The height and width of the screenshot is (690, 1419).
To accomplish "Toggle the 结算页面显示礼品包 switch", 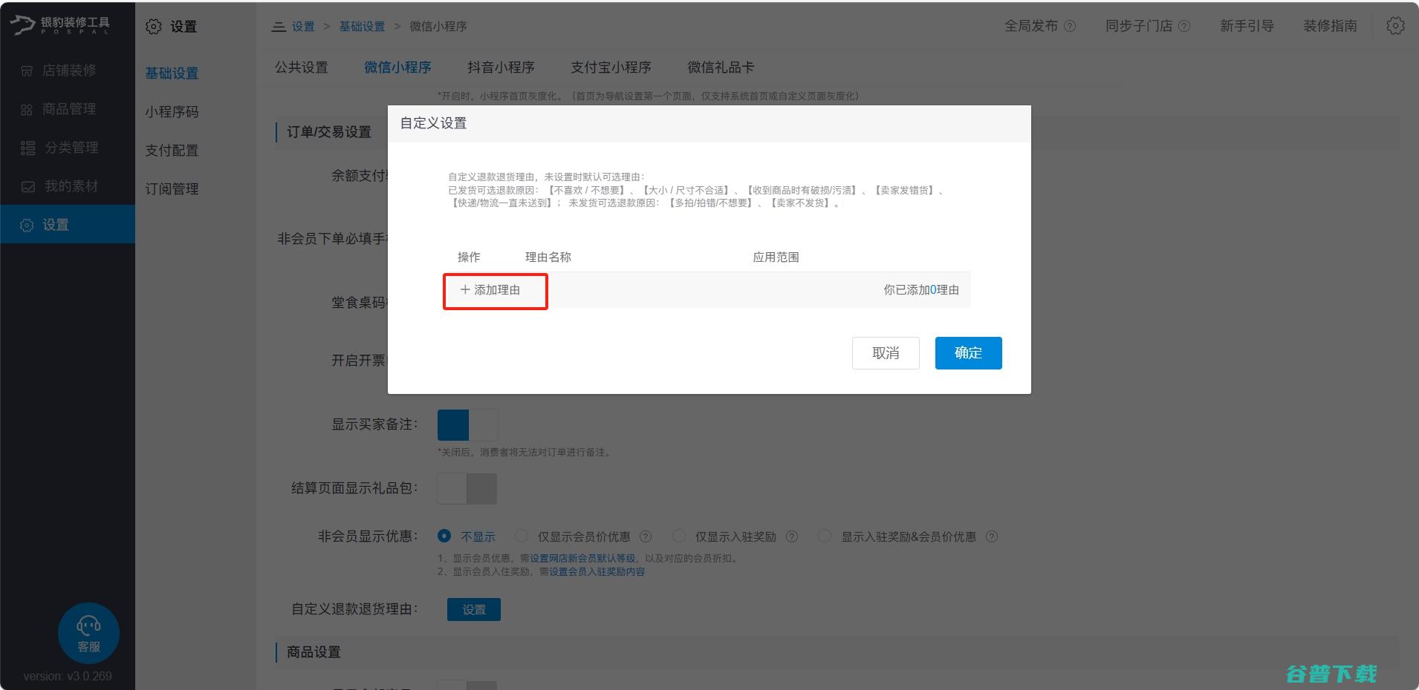I will pyautogui.click(x=467, y=489).
